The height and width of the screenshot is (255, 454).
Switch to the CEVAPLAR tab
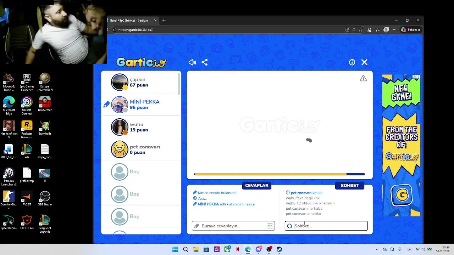coord(257,186)
